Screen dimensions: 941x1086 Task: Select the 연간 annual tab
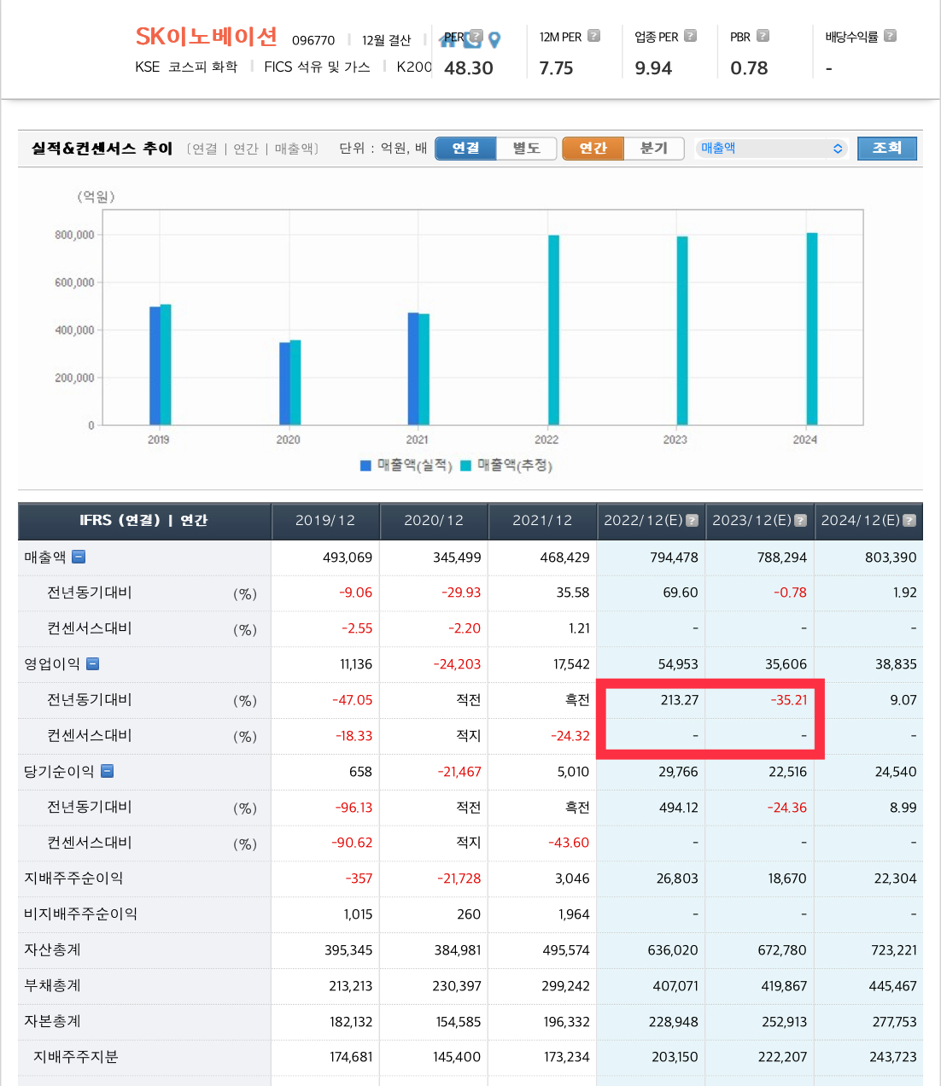coord(593,149)
